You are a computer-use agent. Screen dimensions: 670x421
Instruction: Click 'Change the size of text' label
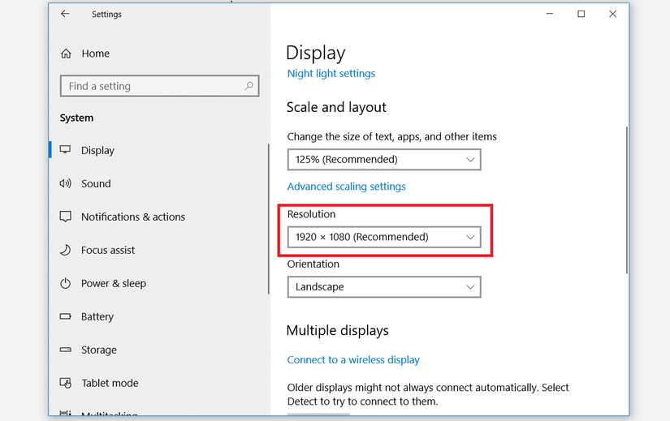pyautogui.click(x=391, y=136)
